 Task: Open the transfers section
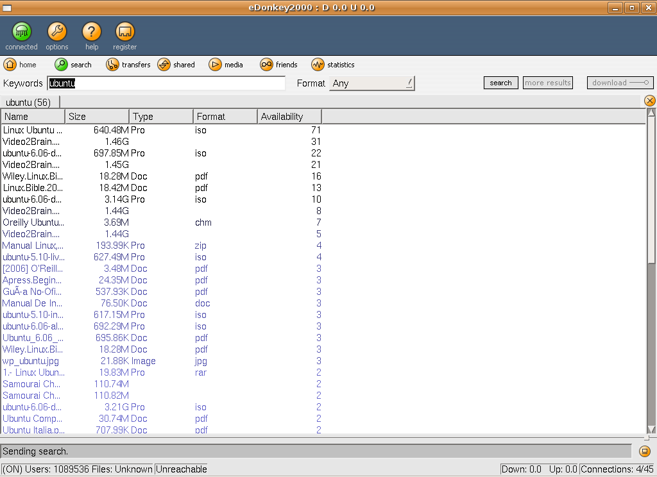pyautogui.click(x=128, y=65)
